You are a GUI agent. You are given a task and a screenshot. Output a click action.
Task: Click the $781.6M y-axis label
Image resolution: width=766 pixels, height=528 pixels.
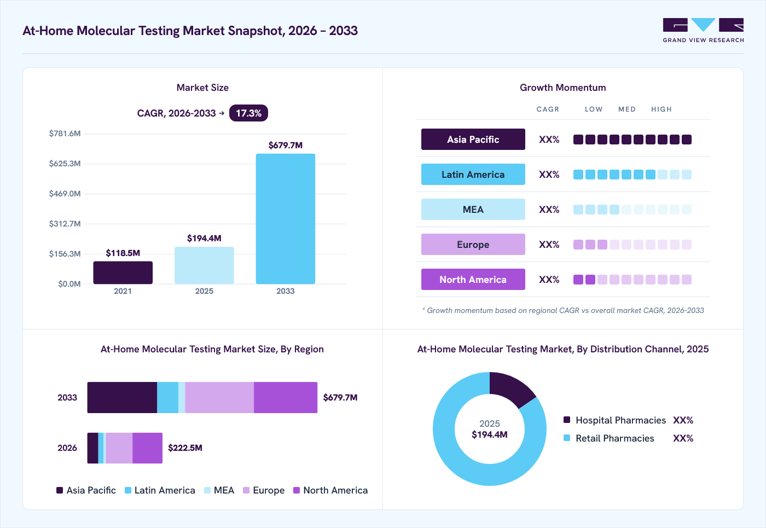coord(65,134)
